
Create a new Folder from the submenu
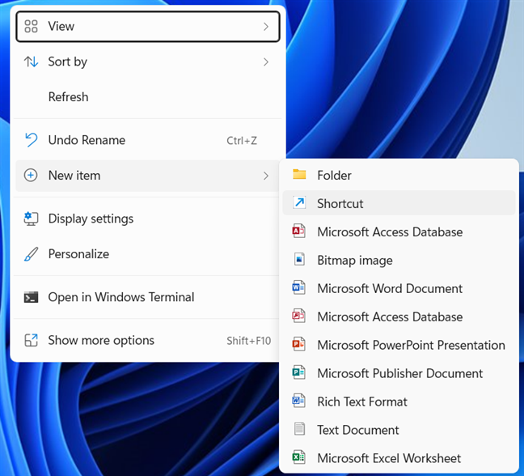click(x=399, y=175)
